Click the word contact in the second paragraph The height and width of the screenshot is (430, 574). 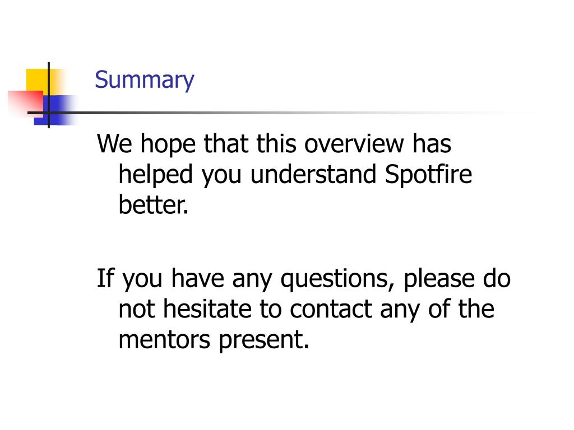pos(331,309)
